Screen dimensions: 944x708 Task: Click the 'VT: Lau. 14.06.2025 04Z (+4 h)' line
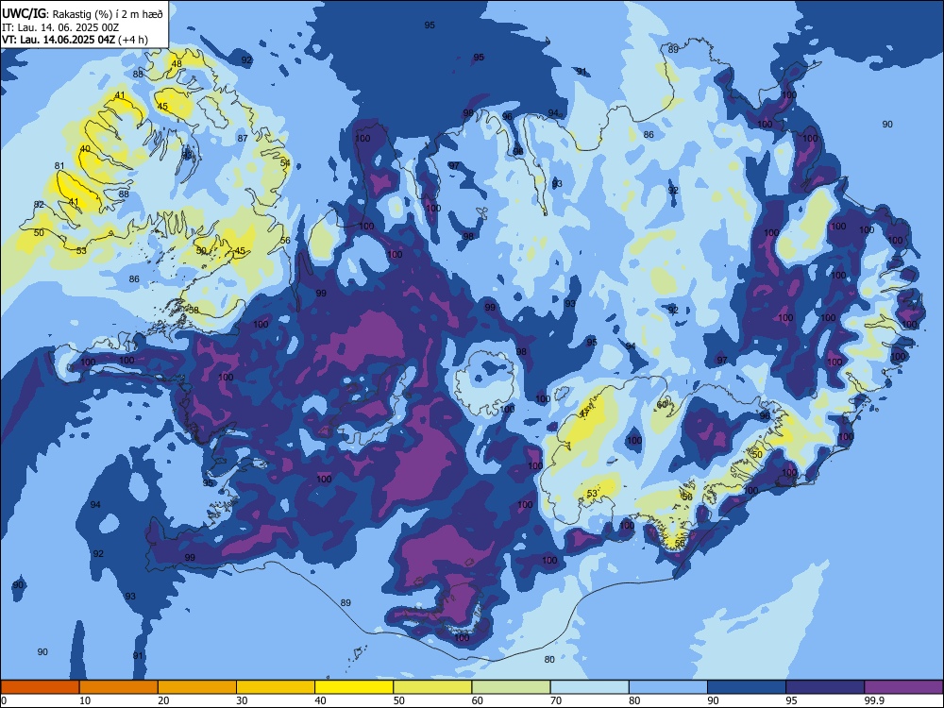(x=75, y=40)
